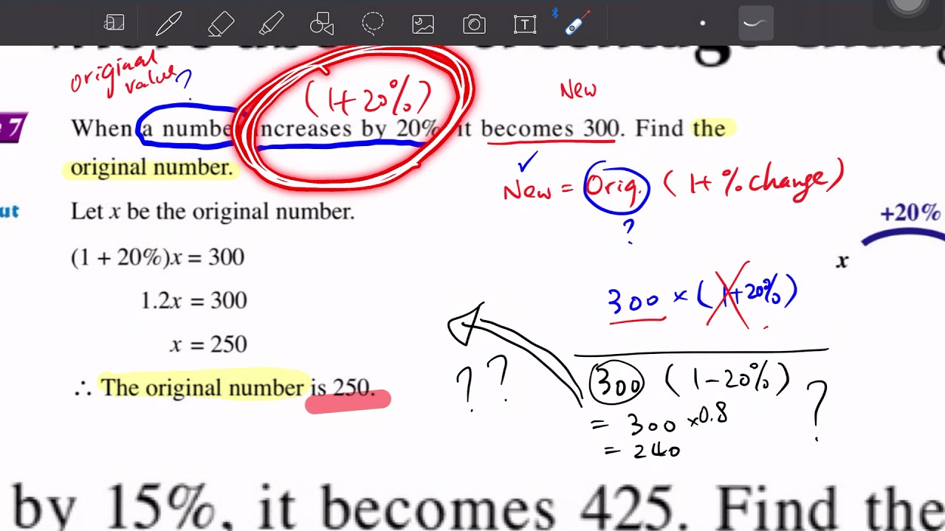Open the photo insertion tool
This screenshot has width=945, height=531.
423,24
